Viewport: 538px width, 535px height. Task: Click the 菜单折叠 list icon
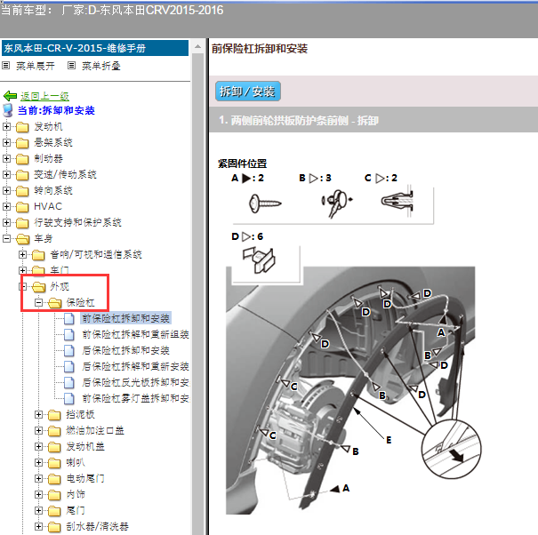[x=71, y=65]
